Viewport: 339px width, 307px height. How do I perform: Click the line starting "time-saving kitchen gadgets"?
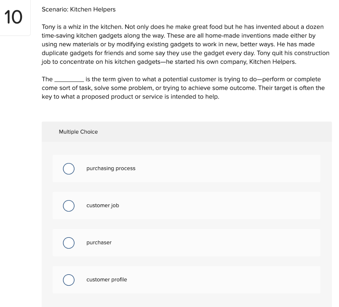point(178,35)
